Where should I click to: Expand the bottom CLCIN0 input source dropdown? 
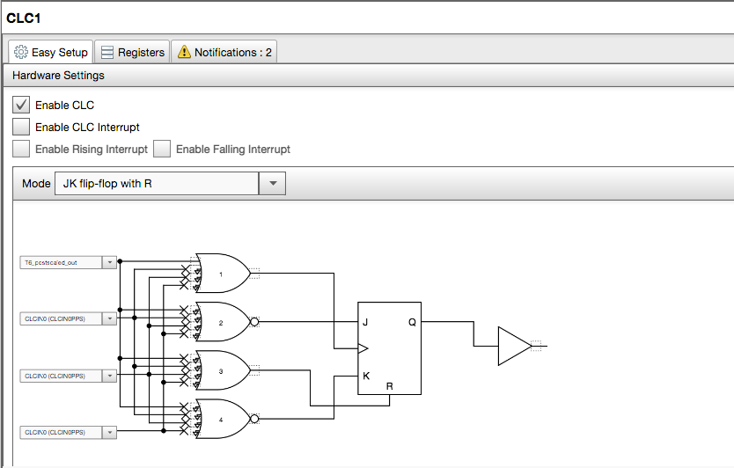[109, 432]
